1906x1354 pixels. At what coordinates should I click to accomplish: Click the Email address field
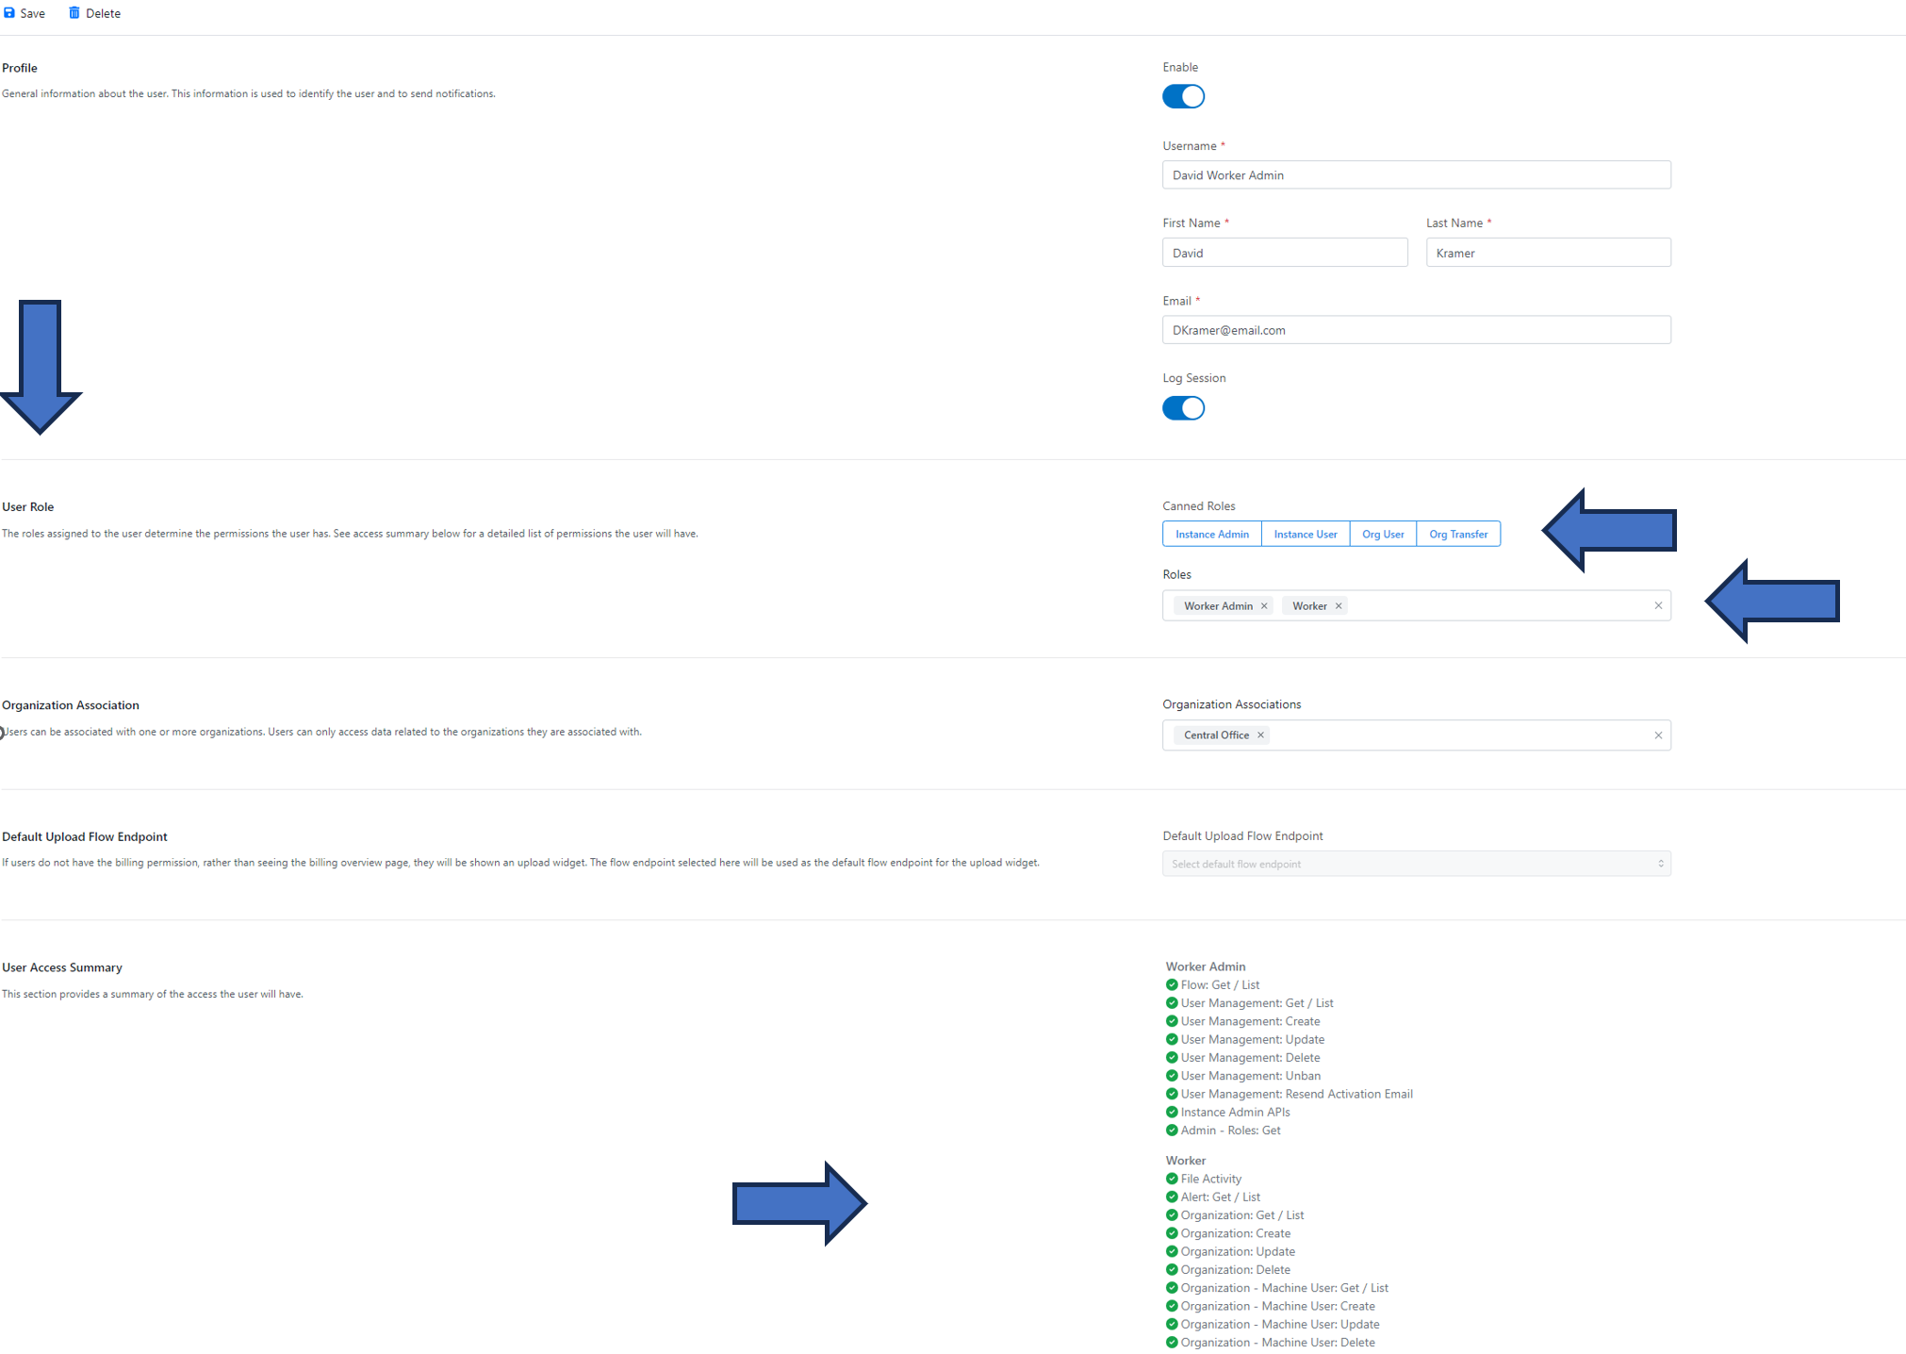click(1416, 330)
